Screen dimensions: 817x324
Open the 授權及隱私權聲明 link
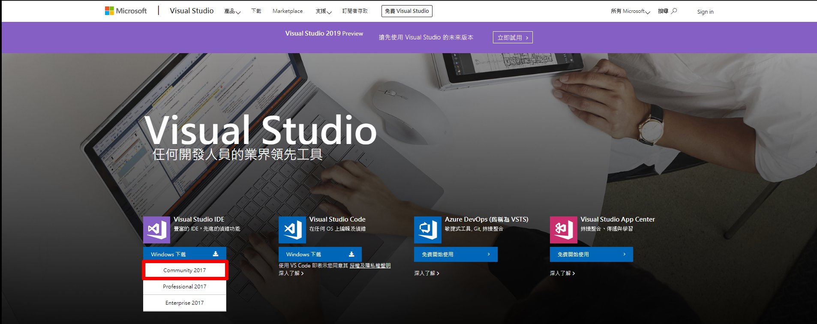pyautogui.click(x=370, y=266)
